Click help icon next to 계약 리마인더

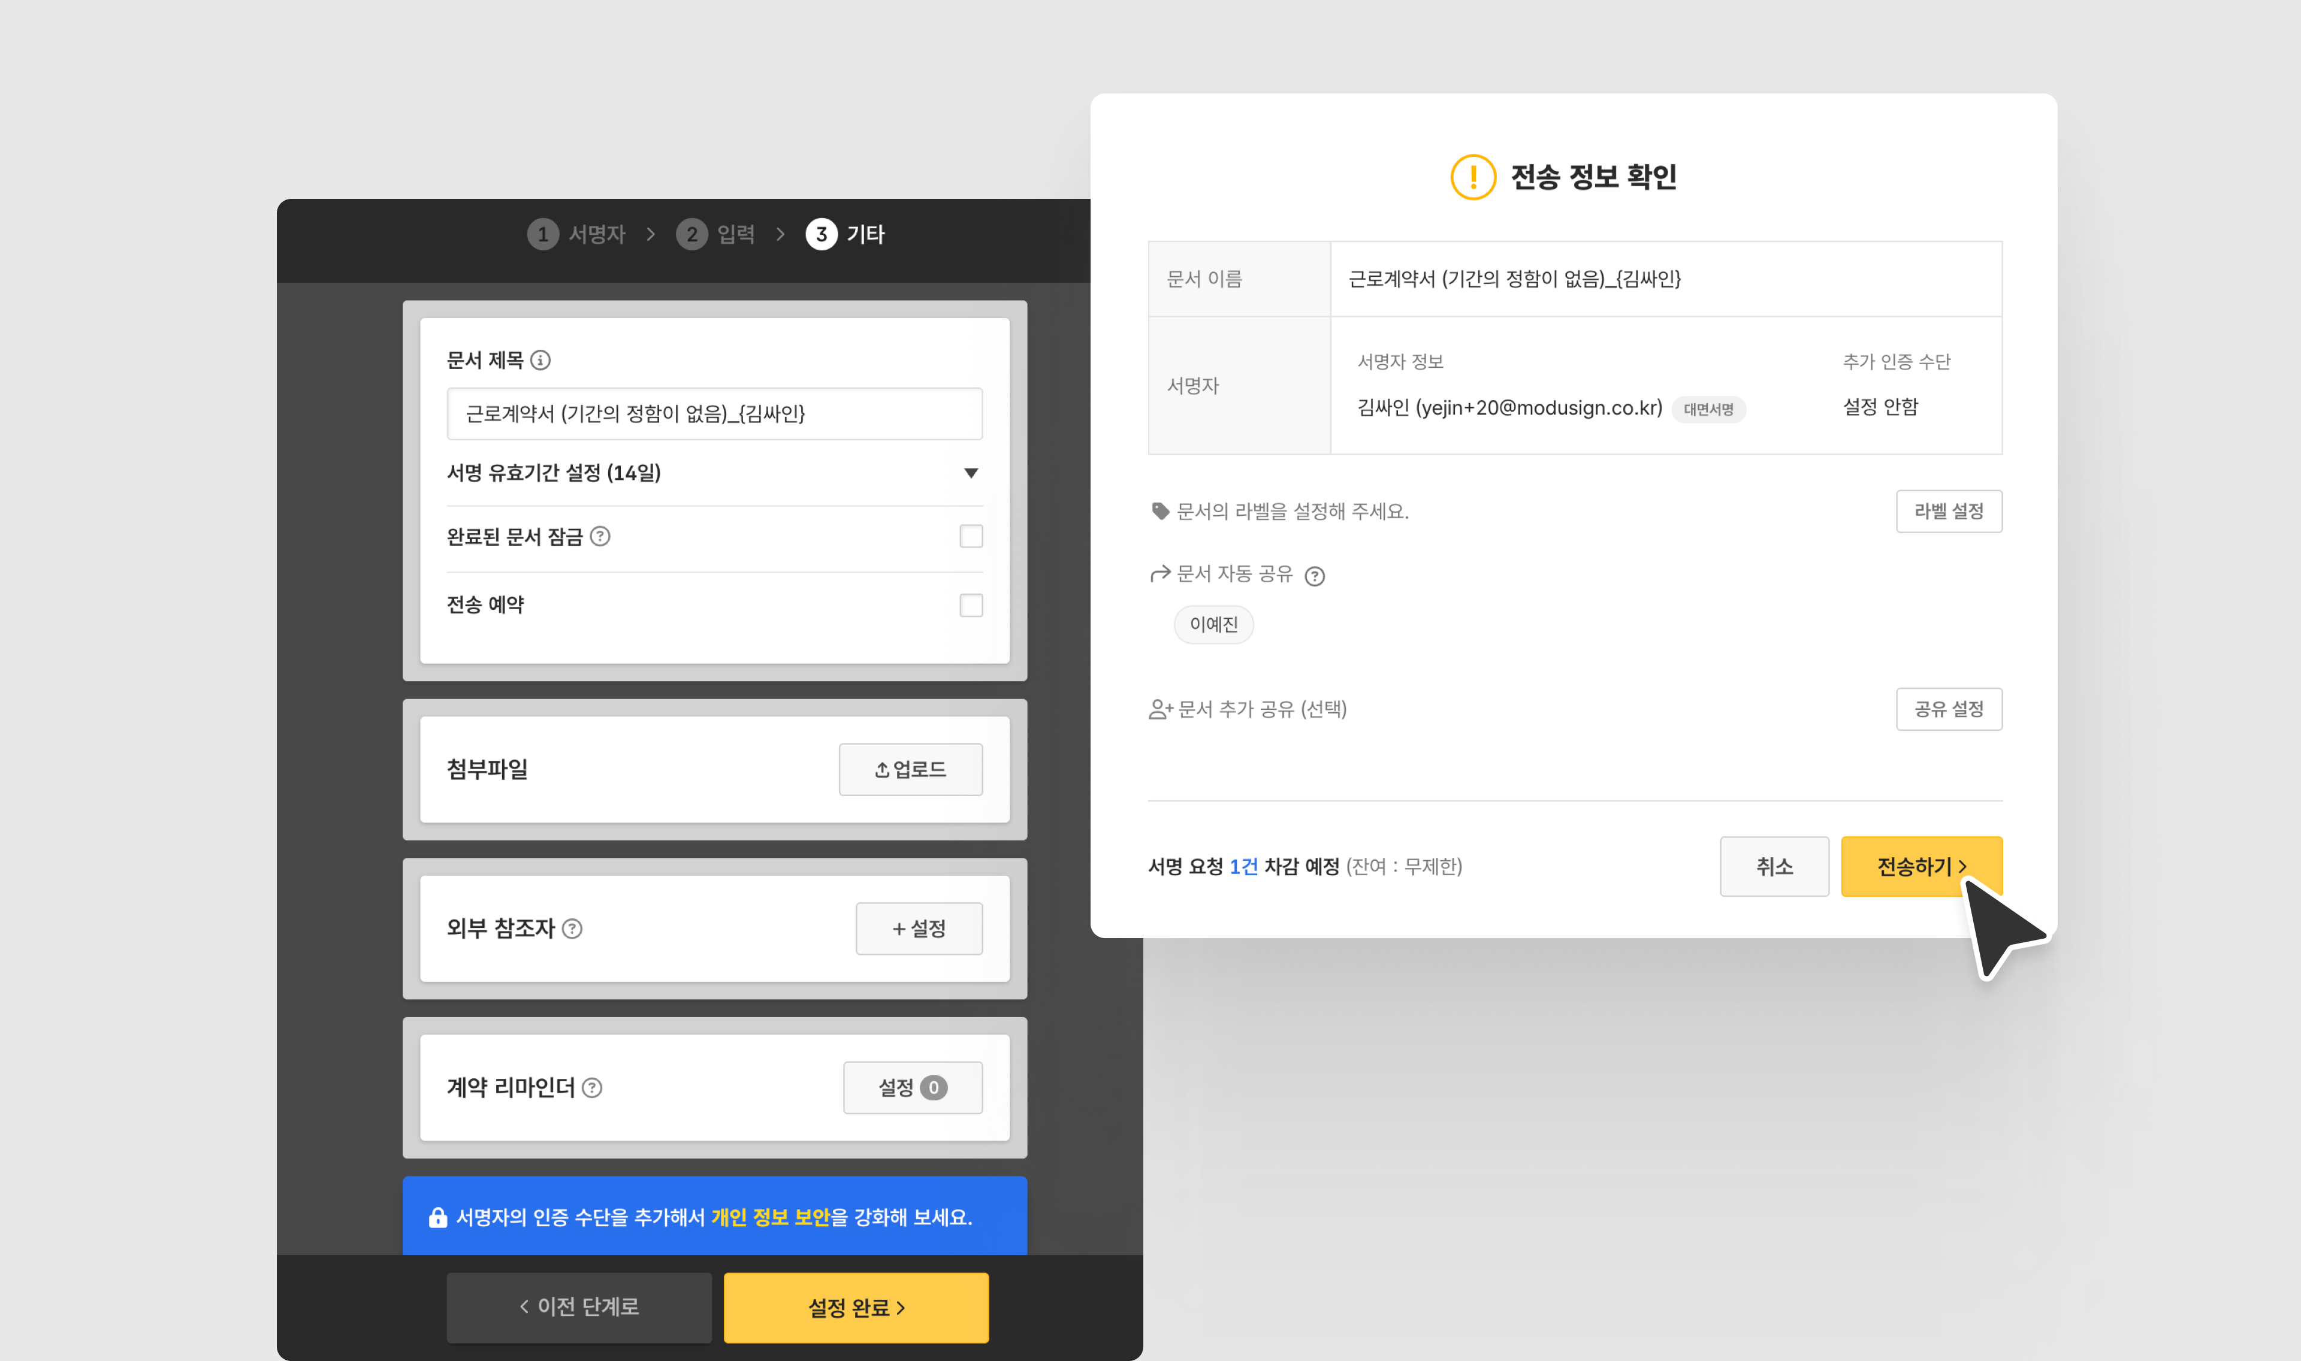click(x=593, y=1088)
